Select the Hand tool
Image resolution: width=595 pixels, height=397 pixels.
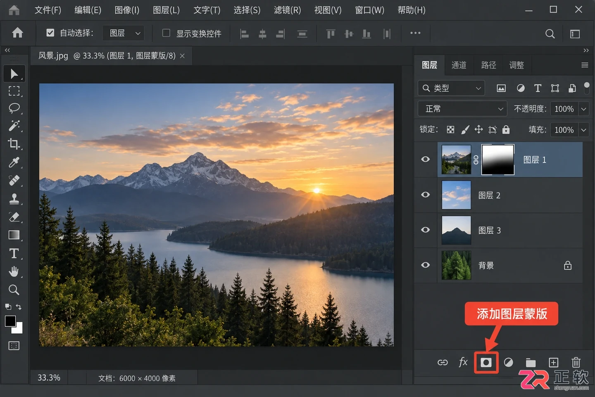pos(14,271)
